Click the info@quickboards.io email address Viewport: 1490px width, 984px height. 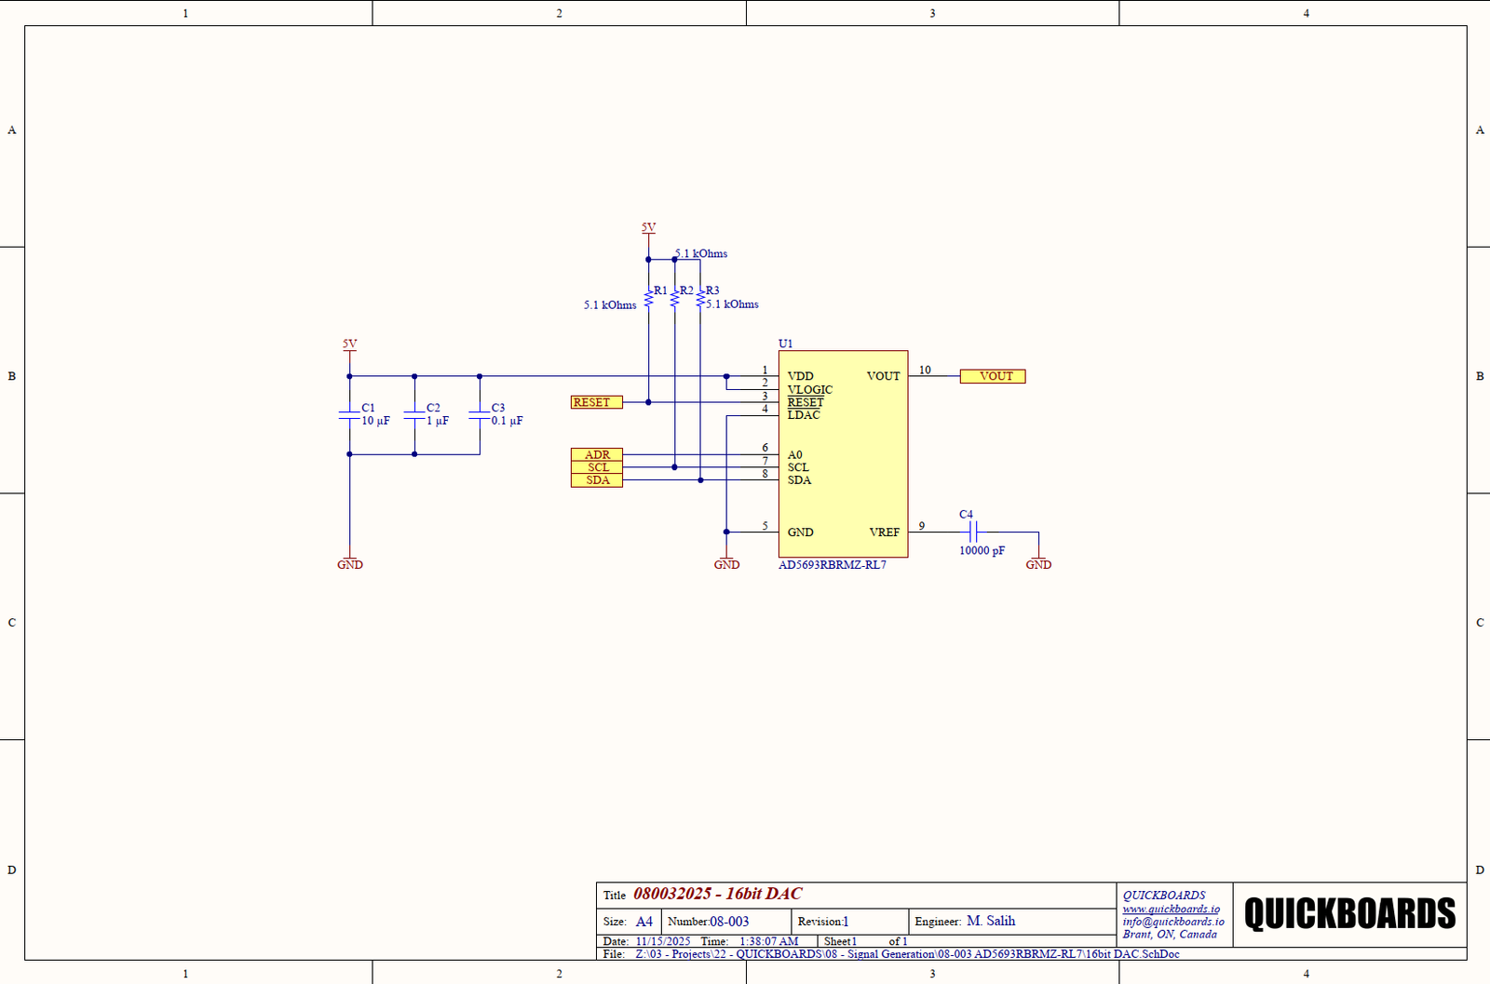[x=1172, y=922]
